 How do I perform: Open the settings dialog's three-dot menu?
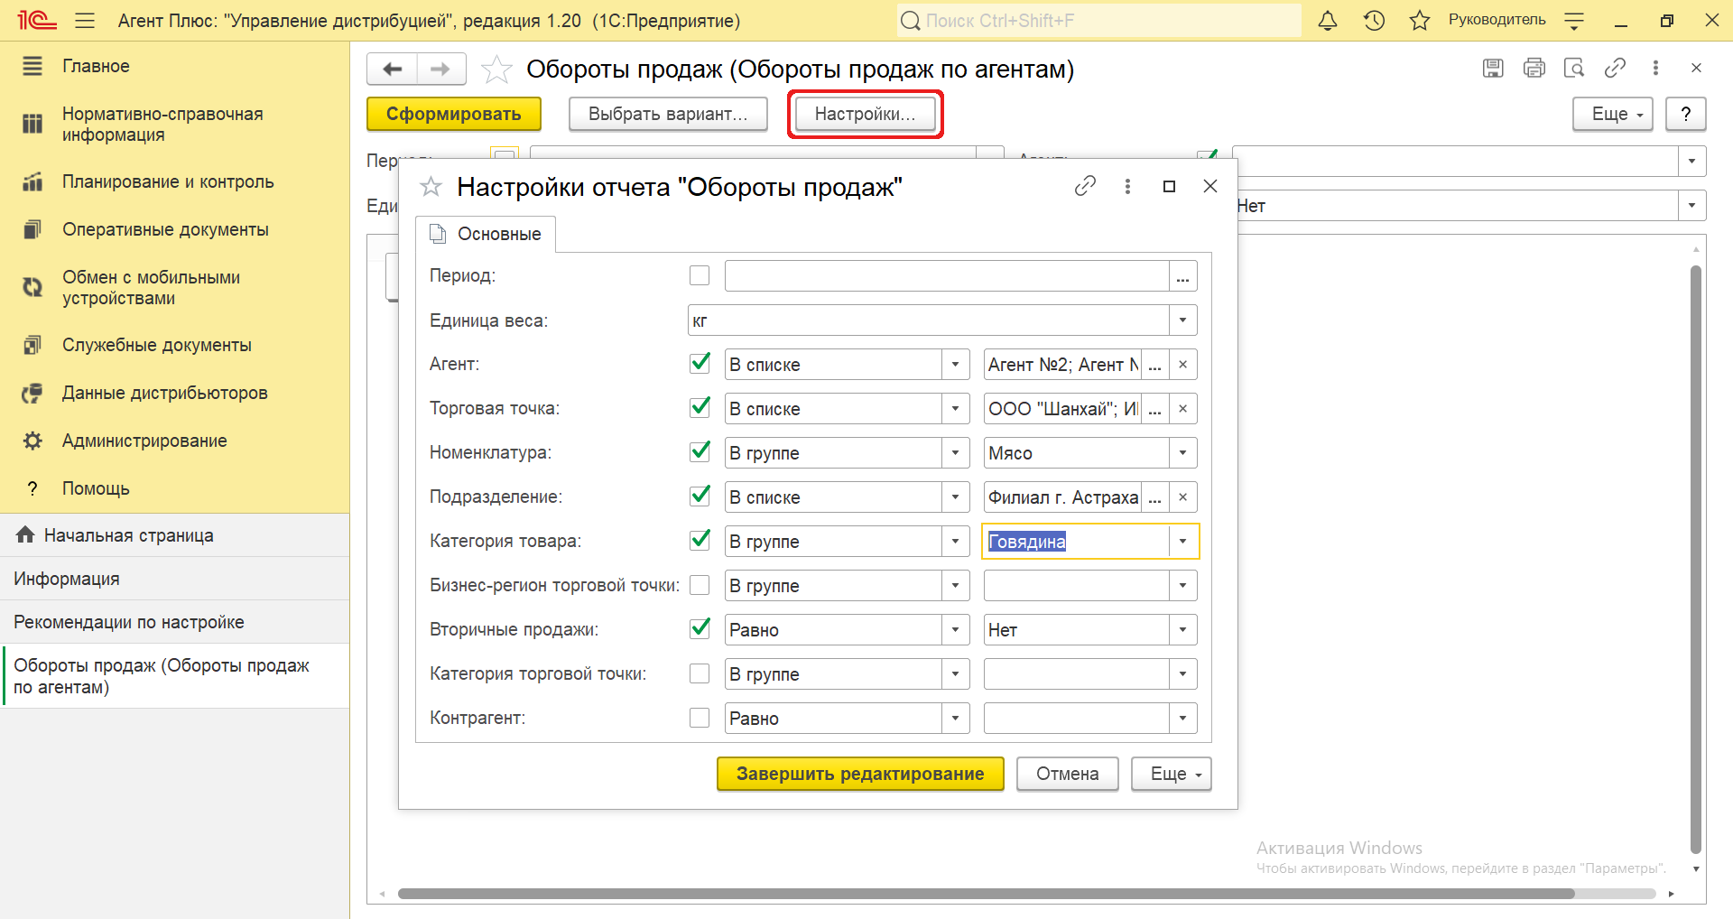tap(1127, 186)
